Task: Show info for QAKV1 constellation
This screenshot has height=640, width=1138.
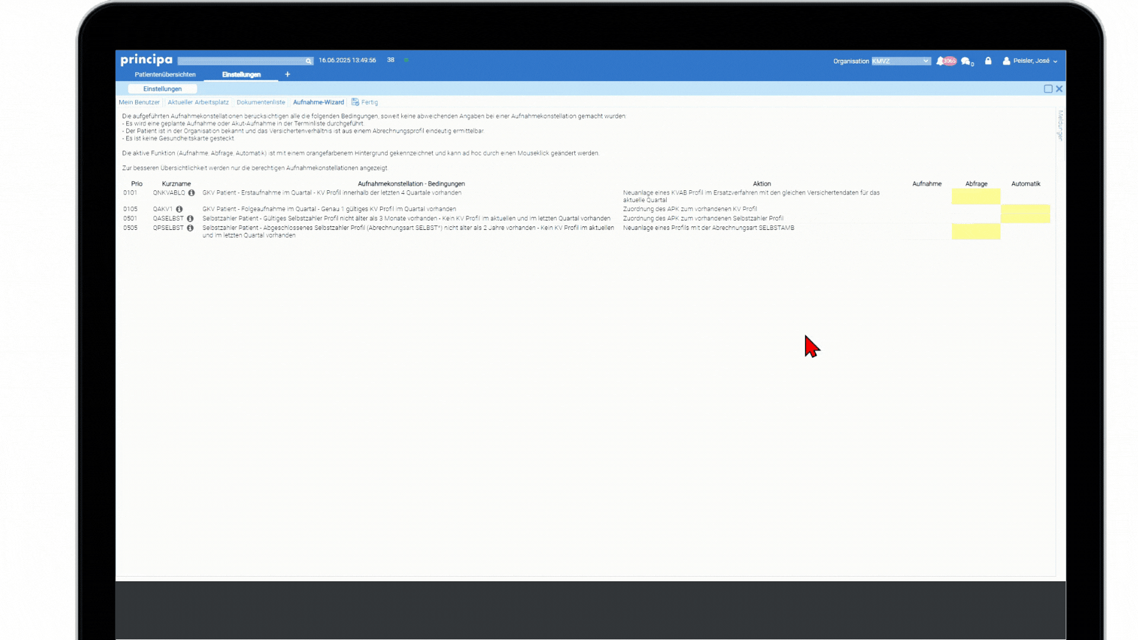Action: pyautogui.click(x=179, y=209)
